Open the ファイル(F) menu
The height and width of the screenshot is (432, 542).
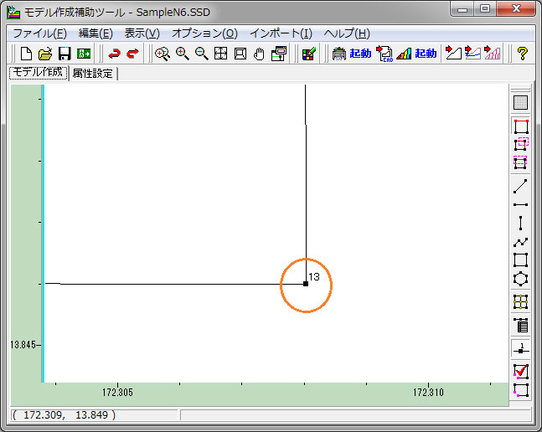[x=39, y=33]
